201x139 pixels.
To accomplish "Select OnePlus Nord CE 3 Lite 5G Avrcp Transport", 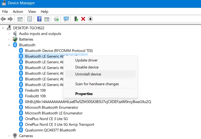I will (x=60, y=124).
